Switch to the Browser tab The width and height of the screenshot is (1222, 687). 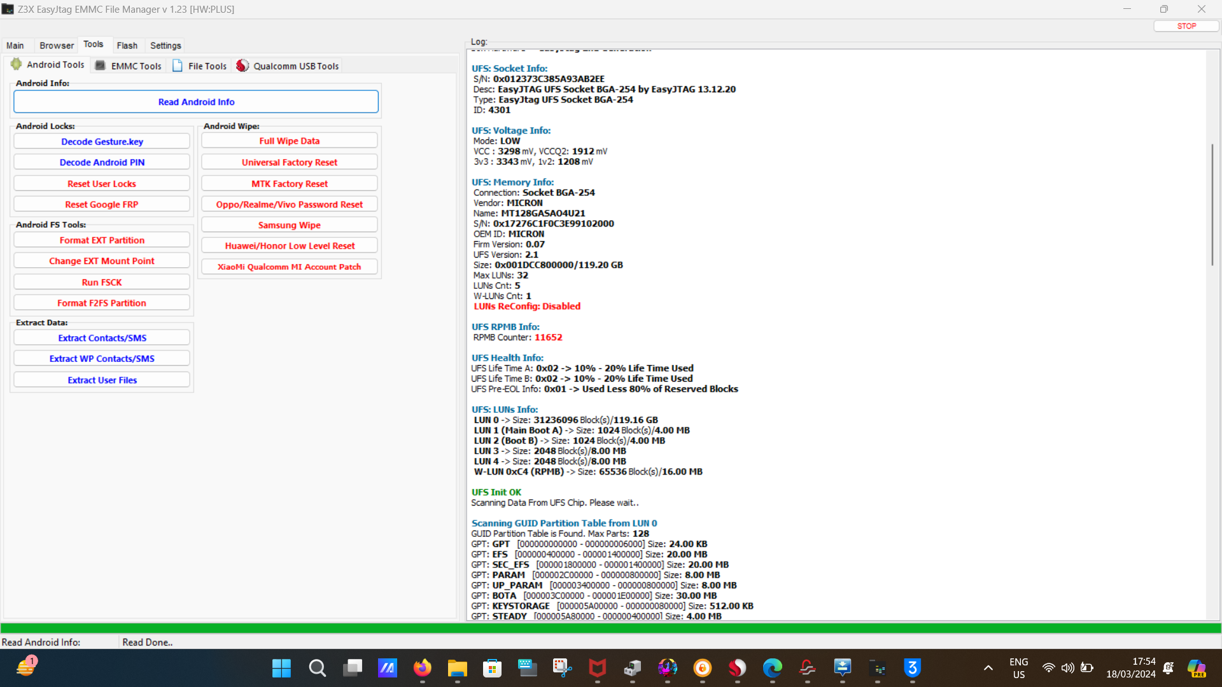pyautogui.click(x=57, y=46)
